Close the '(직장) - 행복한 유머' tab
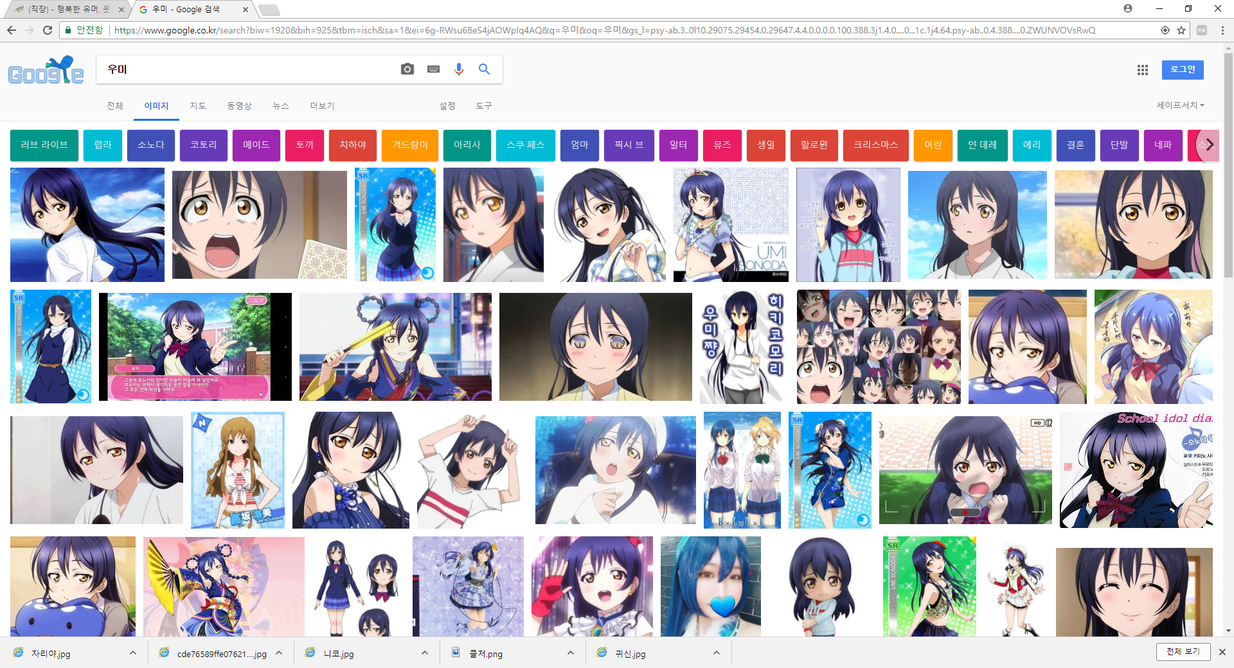Image resolution: width=1234 pixels, height=668 pixels. [x=121, y=10]
